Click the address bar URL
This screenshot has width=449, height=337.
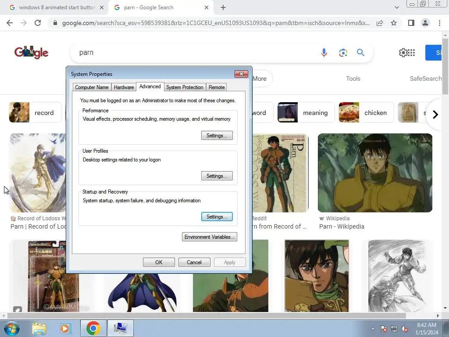tap(216, 23)
